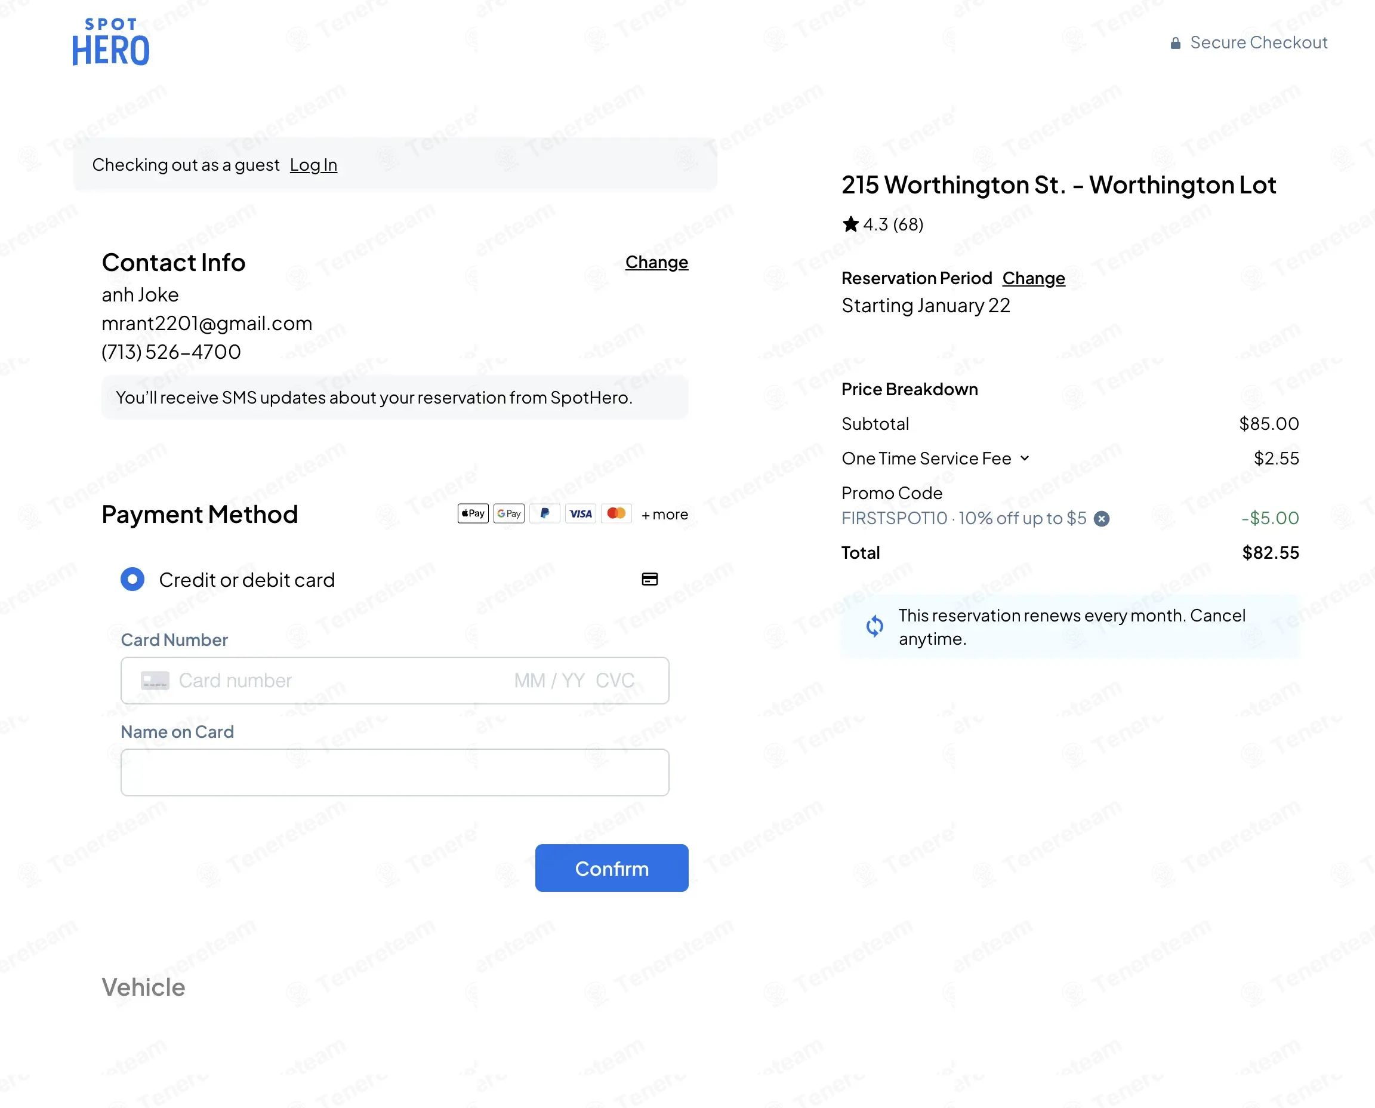
Task: Click the Apple Pay icon
Action: click(473, 514)
